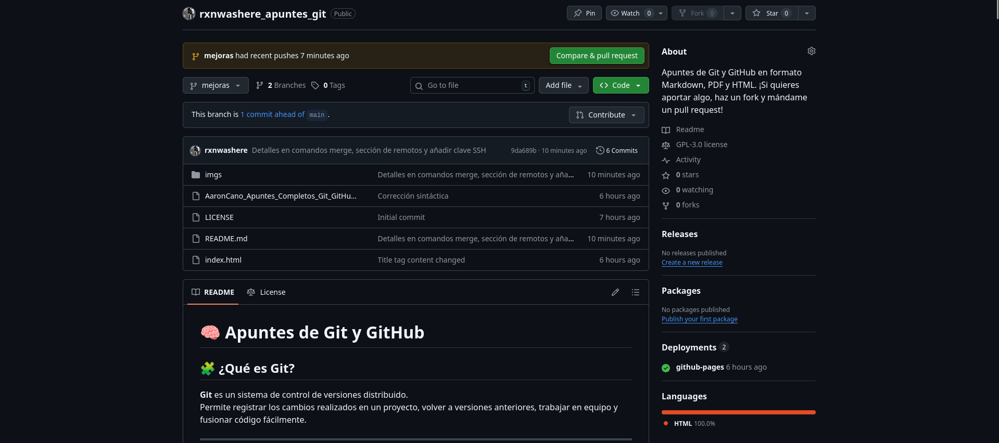Click the file icon next to README.md
Image resolution: width=999 pixels, height=443 pixels.
pyautogui.click(x=196, y=239)
